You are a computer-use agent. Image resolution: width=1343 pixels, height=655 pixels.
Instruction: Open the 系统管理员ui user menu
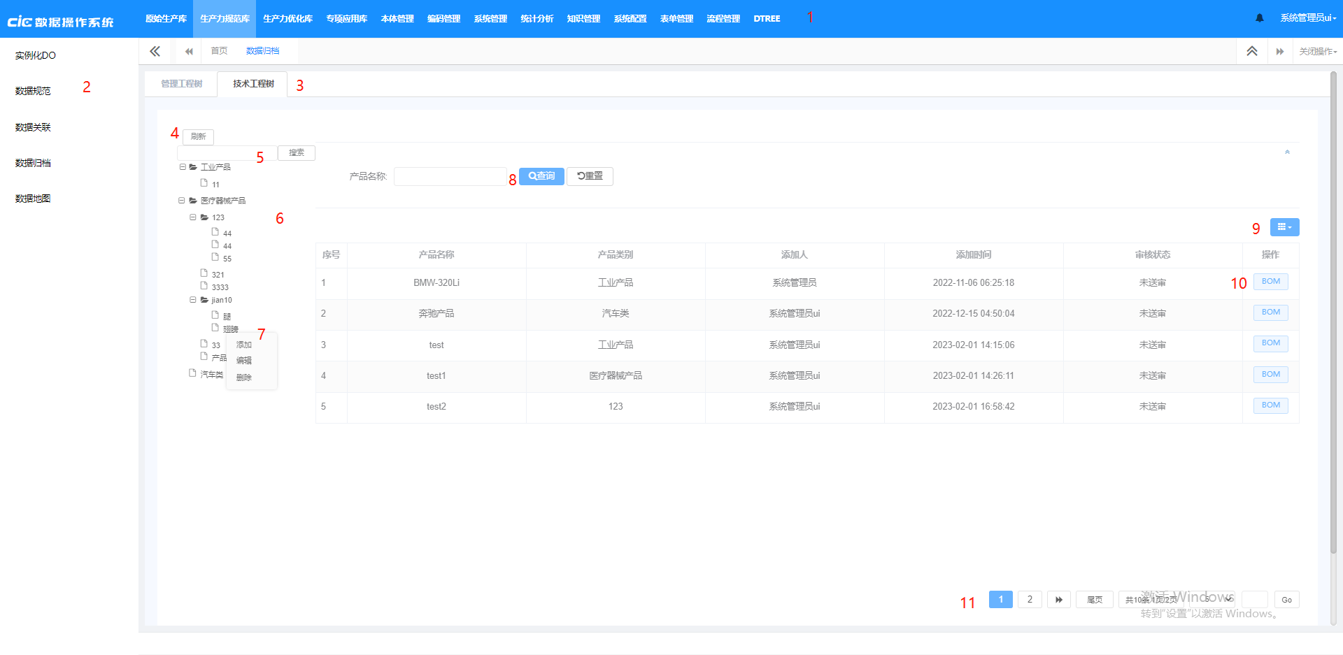click(x=1307, y=19)
